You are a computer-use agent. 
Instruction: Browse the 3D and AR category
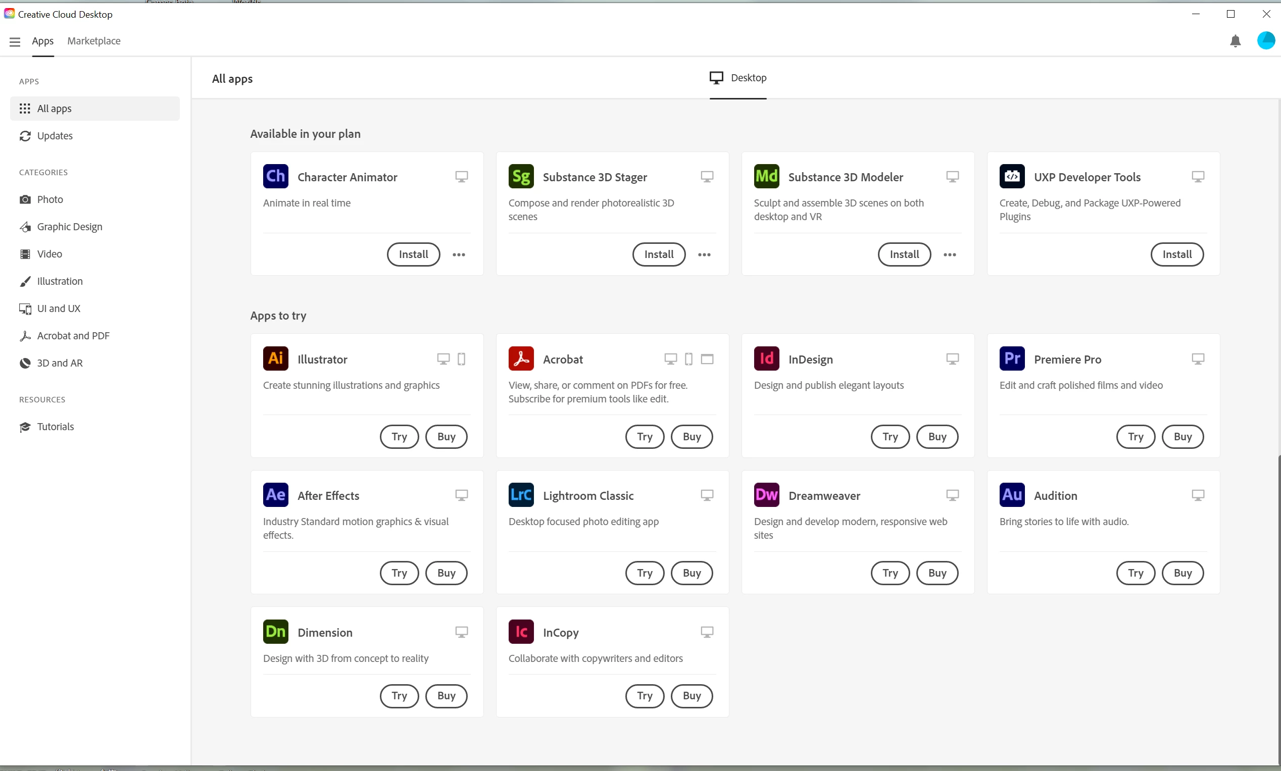pos(60,363)
